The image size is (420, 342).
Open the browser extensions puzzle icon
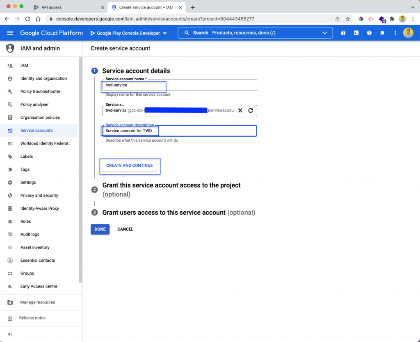392,19
